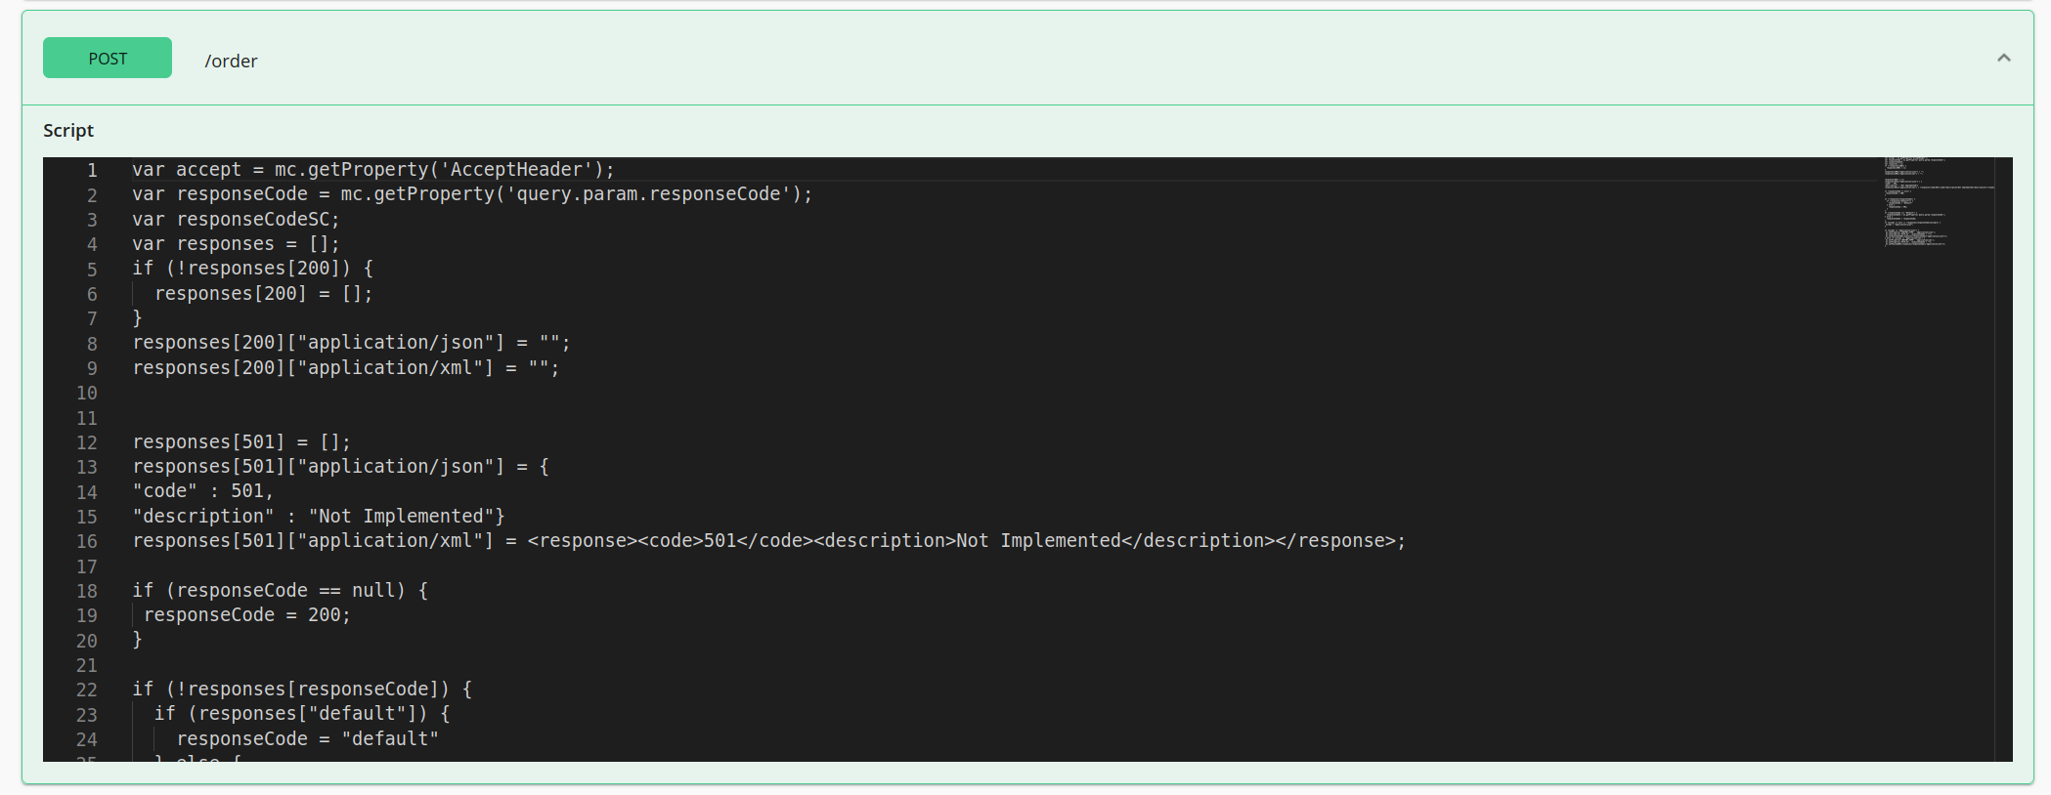This screenshot has height=795, width=2051.
Task: Place cursor on line 1 'var accept' code
Action: click(373, 169)
